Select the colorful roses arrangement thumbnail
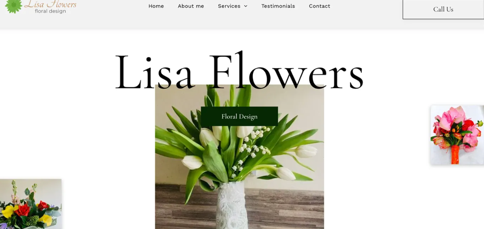The height and width of the screenshot is (229, 484). (30, 204)
